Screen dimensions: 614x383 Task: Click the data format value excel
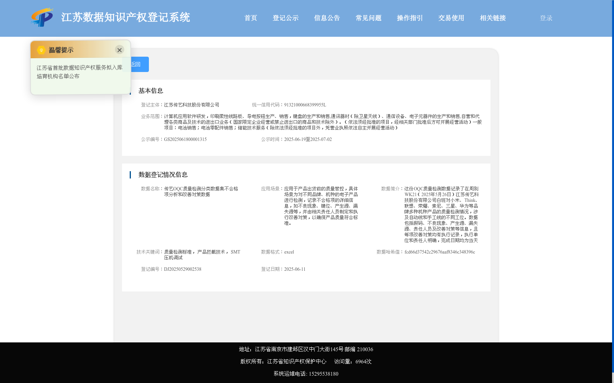point(289,252)
